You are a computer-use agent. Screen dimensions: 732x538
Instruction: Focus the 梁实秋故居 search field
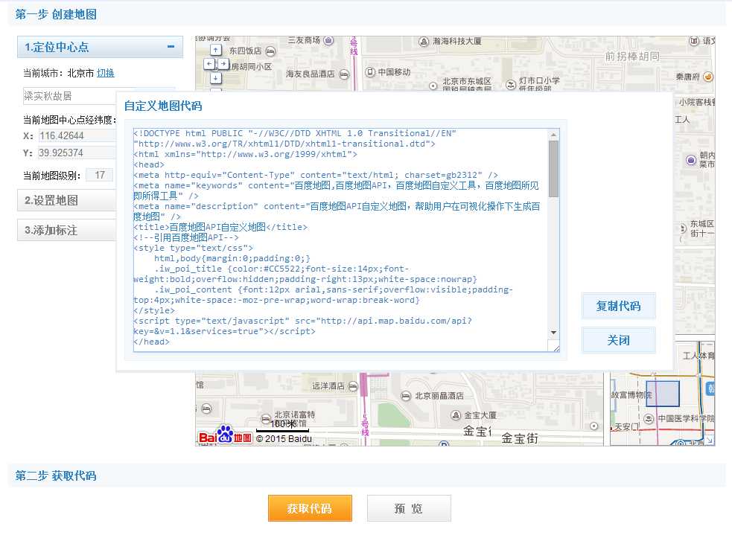69,96
